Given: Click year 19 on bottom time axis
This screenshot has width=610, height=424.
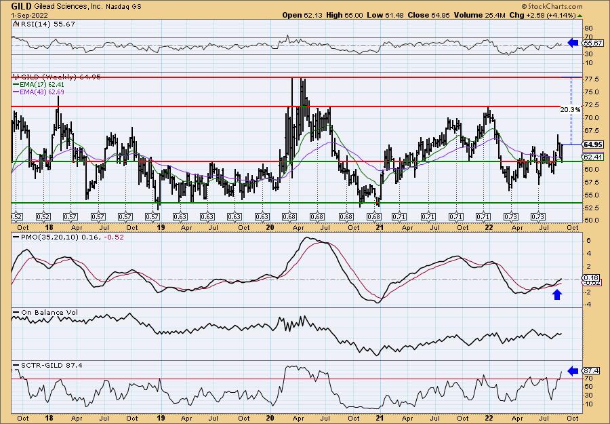Looking at the screenshot, I should click(160, 419).
